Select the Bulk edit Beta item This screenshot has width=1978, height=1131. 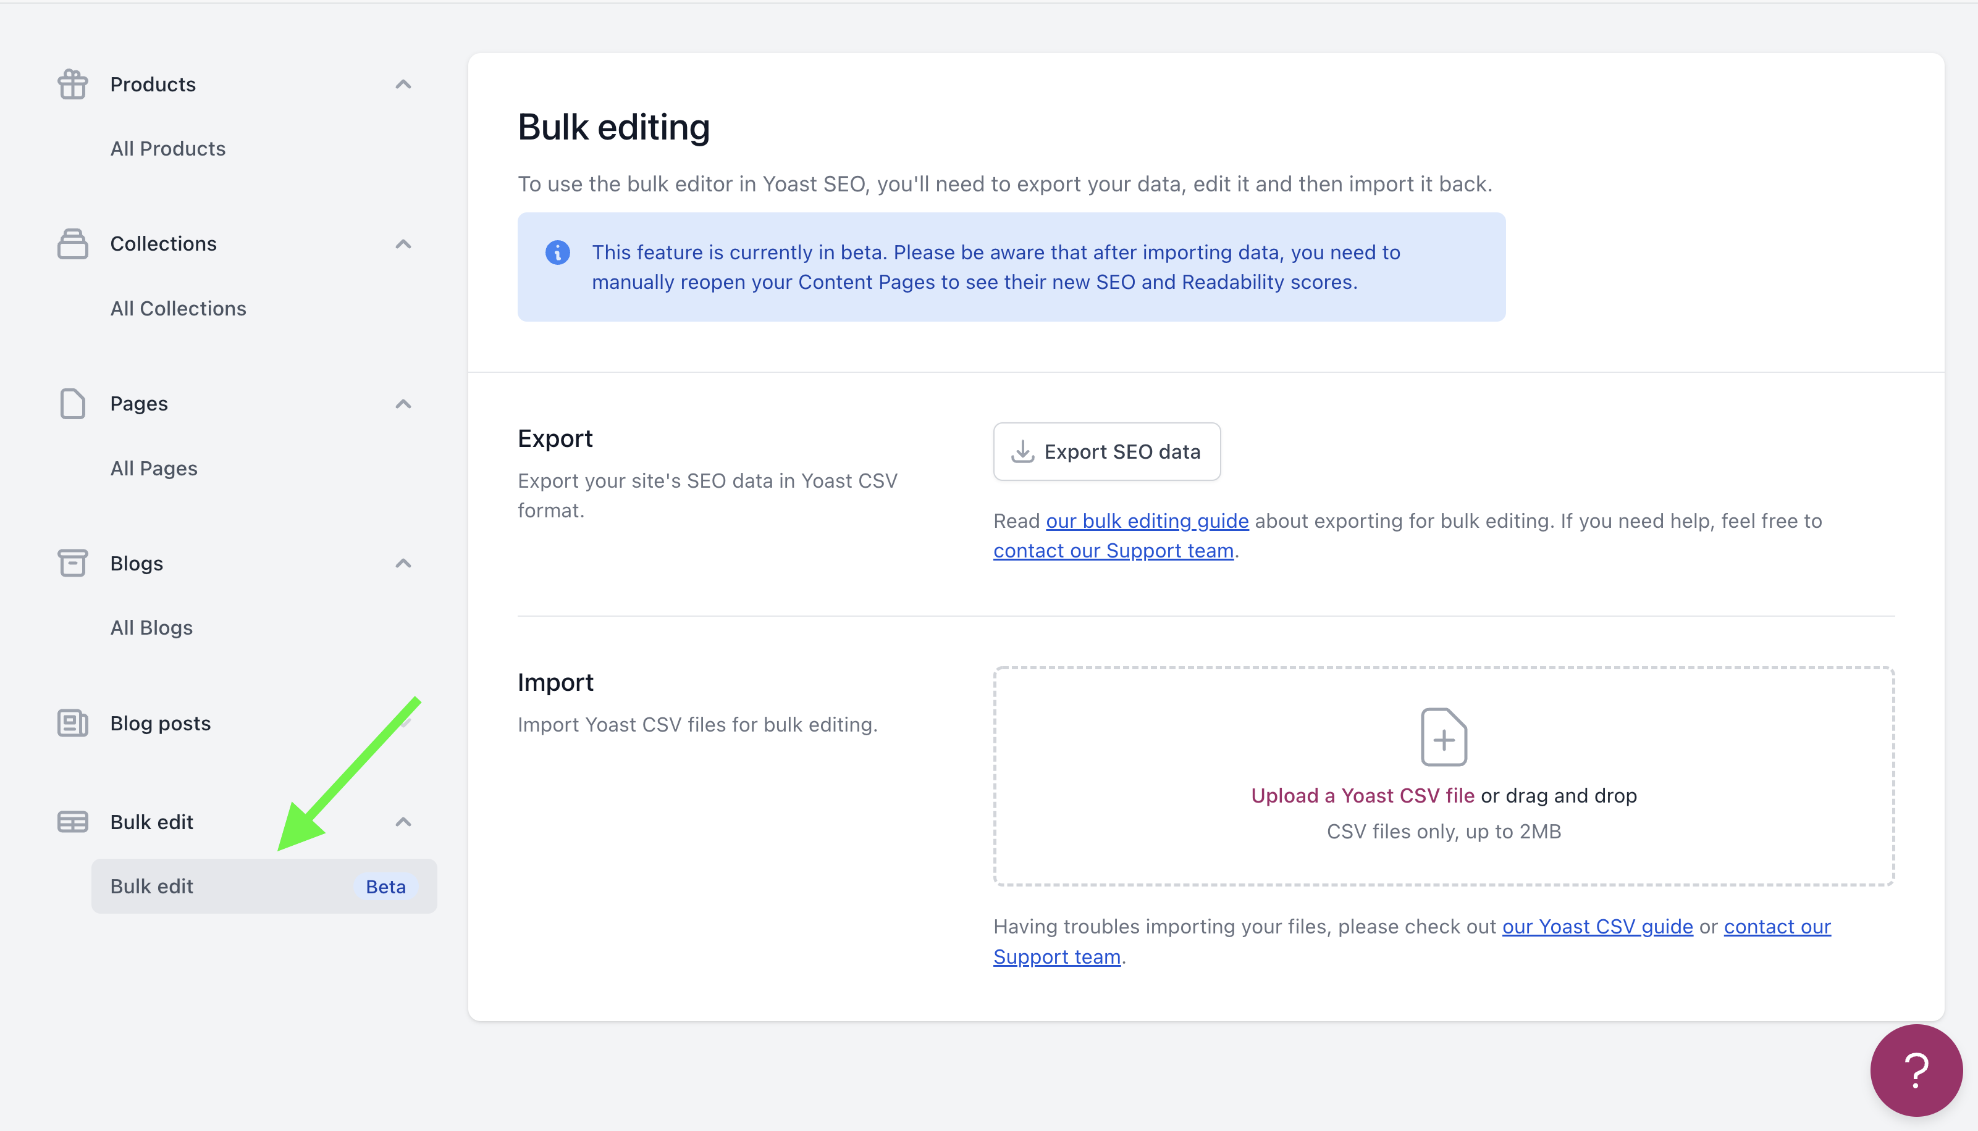[x=264, y=887]
